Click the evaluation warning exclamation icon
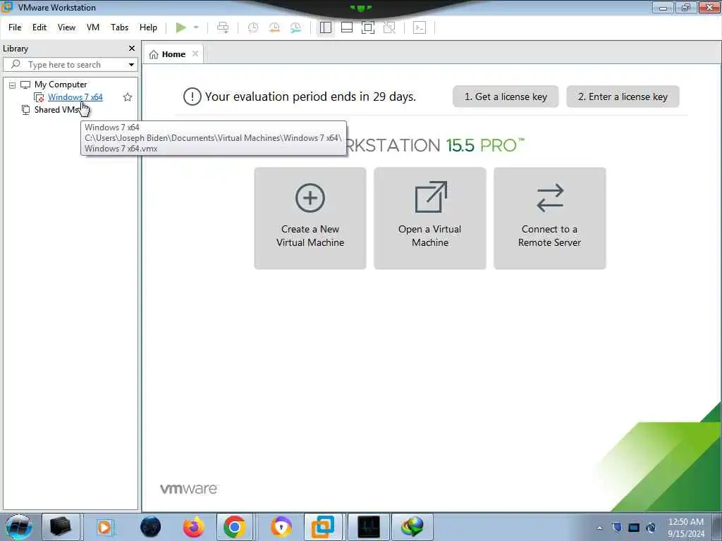This screenshot has height=541, width=722. [x=192, y=97]
